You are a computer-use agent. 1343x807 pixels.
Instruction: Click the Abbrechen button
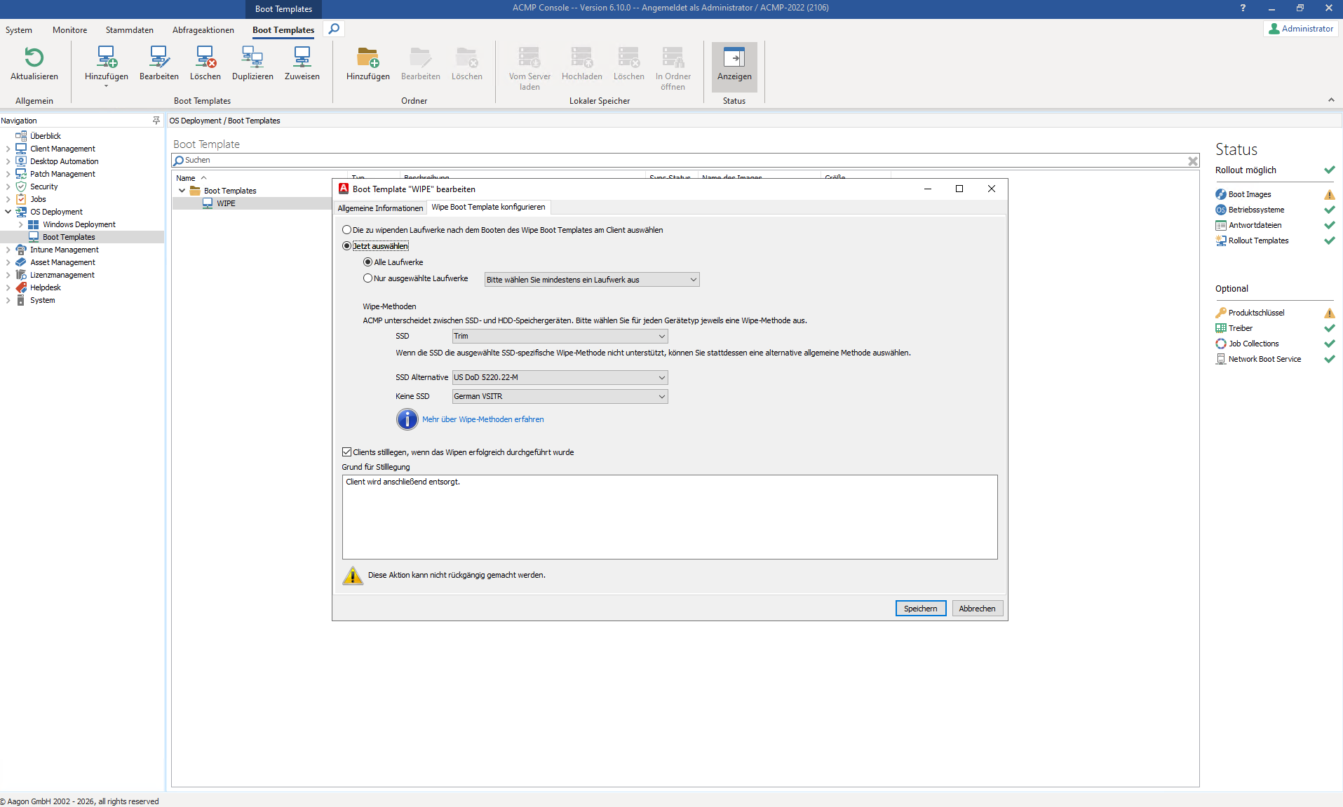pos(977,609)
